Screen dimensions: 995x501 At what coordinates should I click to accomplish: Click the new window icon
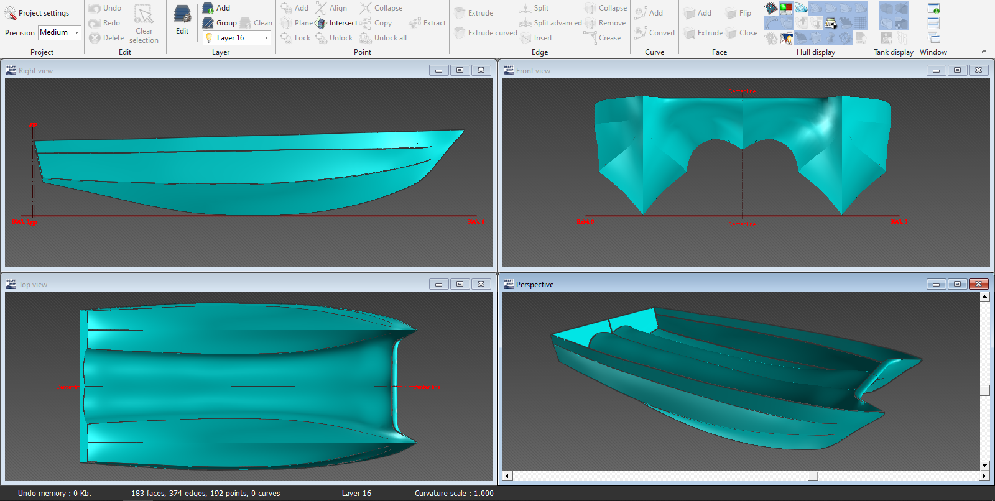pos(933,9)
